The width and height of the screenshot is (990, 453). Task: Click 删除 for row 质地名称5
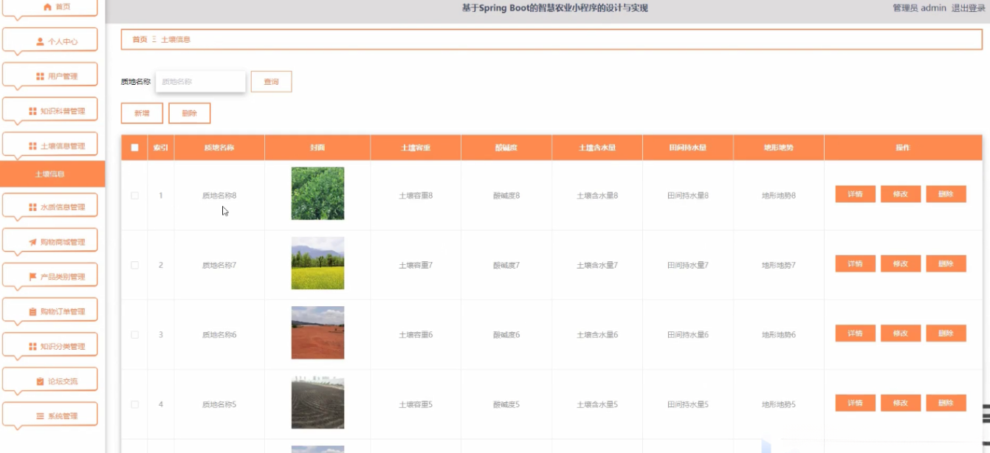946,403
